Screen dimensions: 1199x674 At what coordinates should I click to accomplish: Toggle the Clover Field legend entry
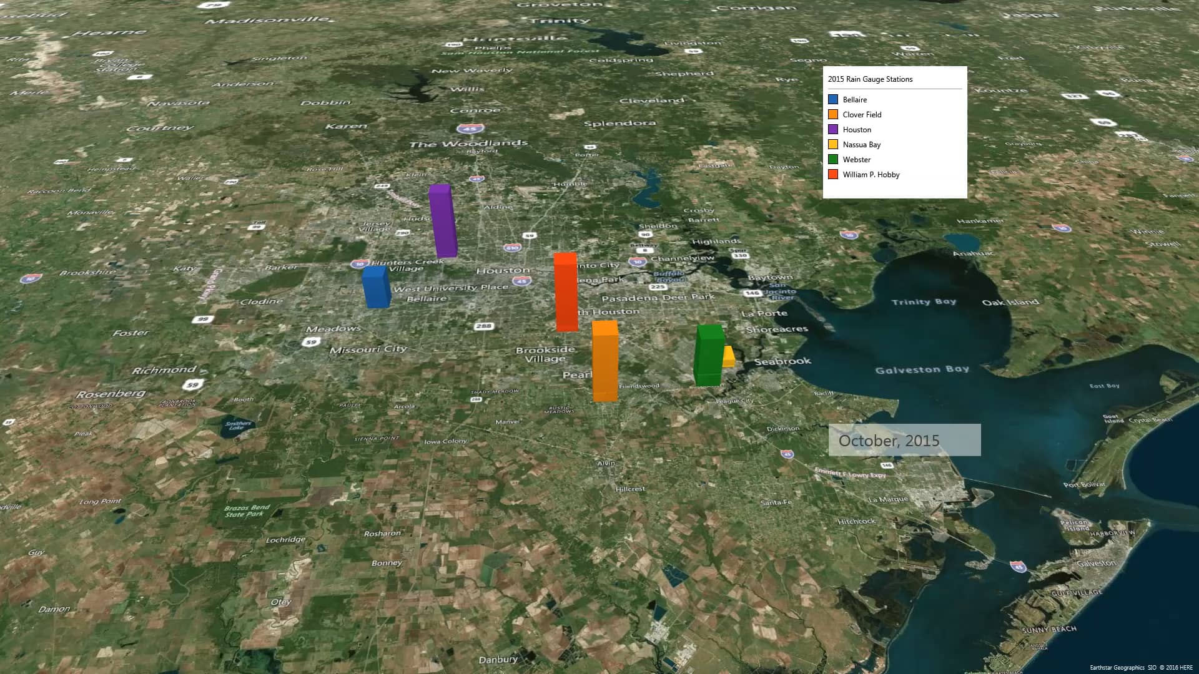click(862, 114)
